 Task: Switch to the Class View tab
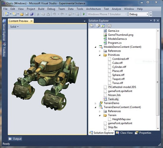(x=124, y=133)
